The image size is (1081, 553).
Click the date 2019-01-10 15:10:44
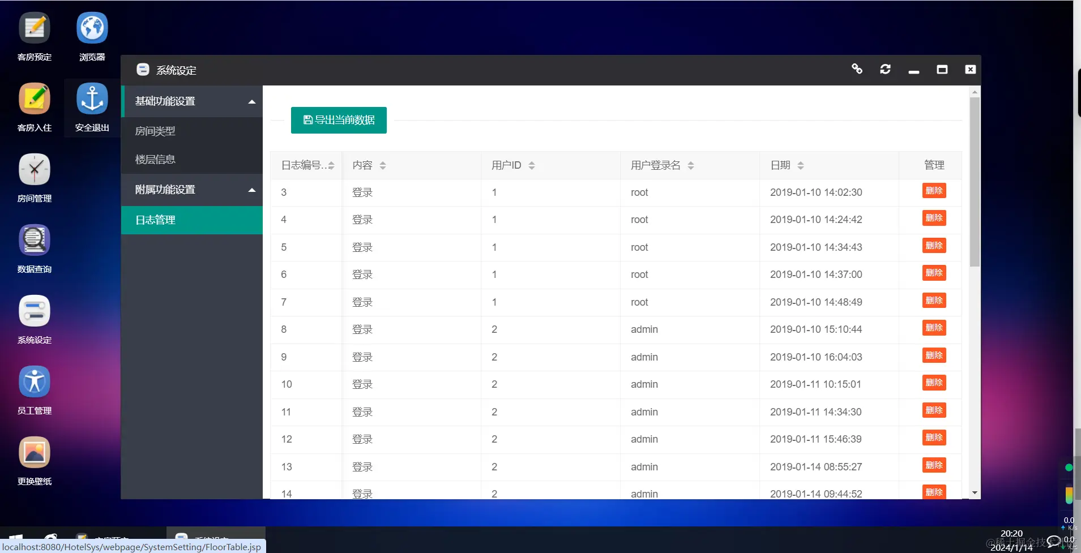pos(816,329)
